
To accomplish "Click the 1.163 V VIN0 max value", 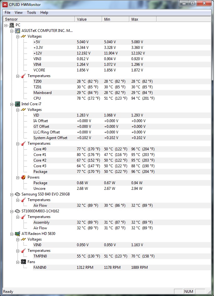I will click(137, 245).
